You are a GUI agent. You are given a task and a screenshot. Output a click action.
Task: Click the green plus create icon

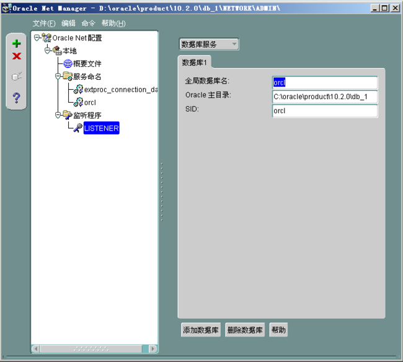point(17,43)
